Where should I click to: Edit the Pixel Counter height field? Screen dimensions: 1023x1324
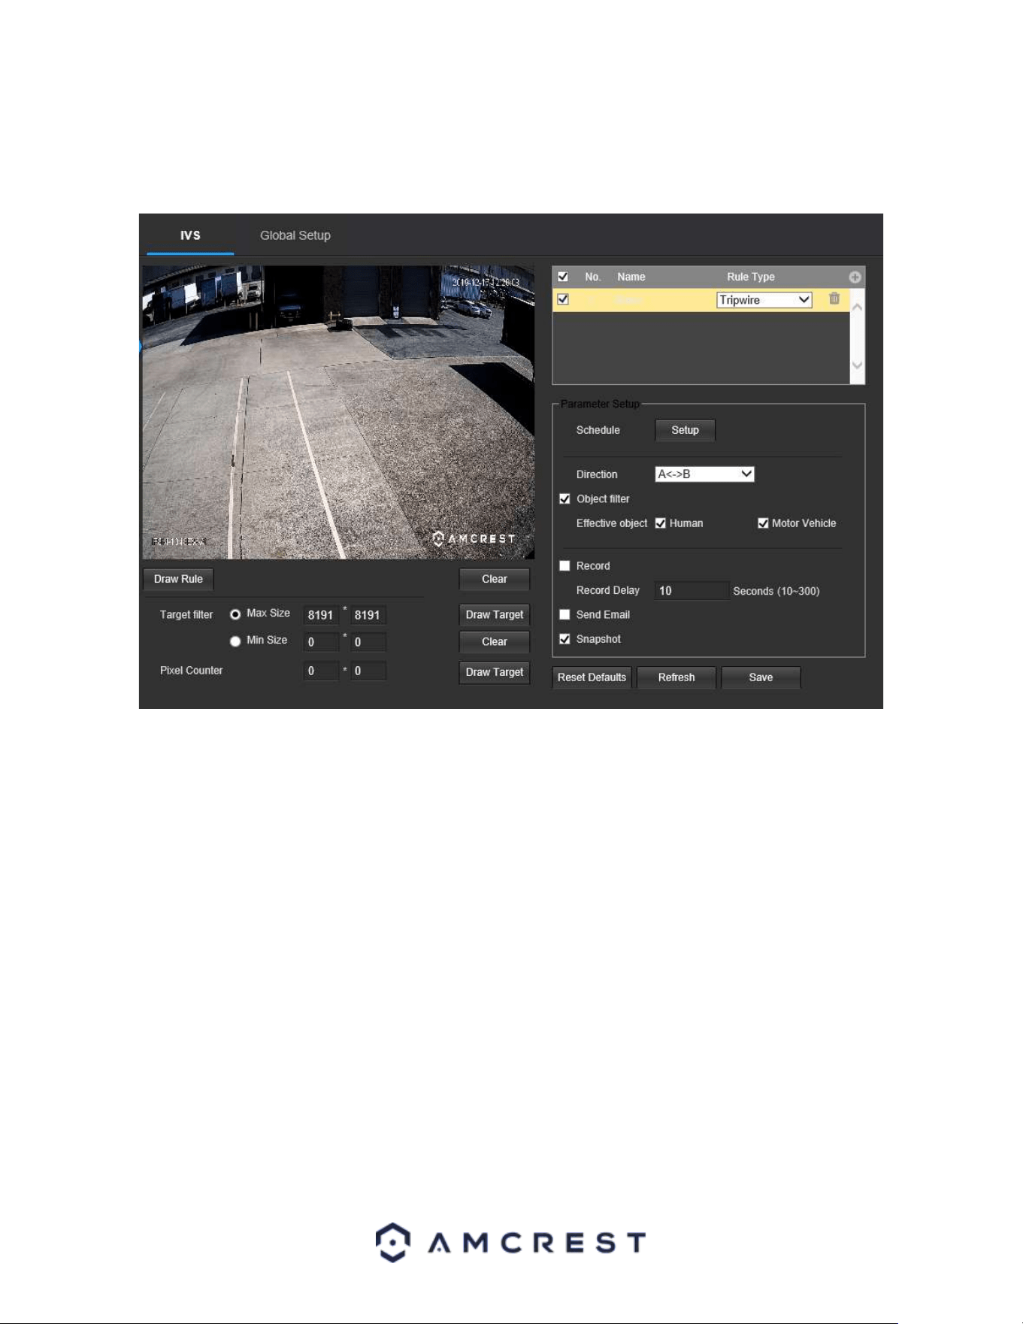pyautogui.click(x=368, y=671)
